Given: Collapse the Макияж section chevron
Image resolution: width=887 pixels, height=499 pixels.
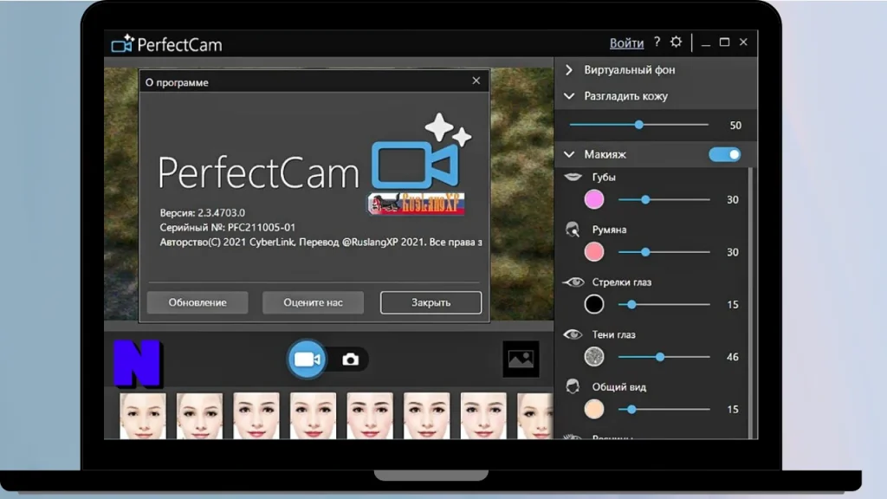Looking at the screenshot, I should [x=570, y=154].
